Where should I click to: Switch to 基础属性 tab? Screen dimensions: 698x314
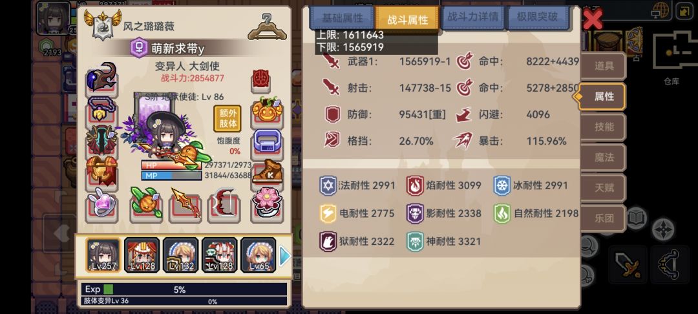pos(343,19)
